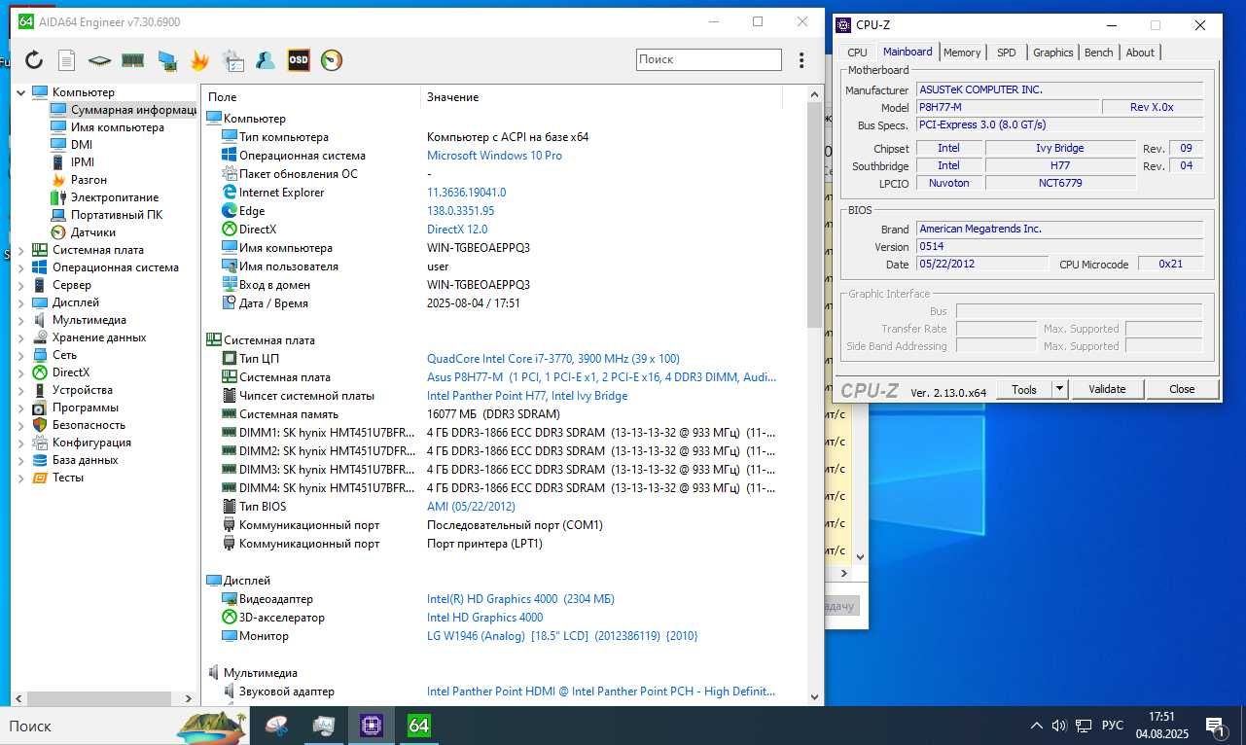
Task: Expand the Системная плата tree node
Action: click(21, 250)
